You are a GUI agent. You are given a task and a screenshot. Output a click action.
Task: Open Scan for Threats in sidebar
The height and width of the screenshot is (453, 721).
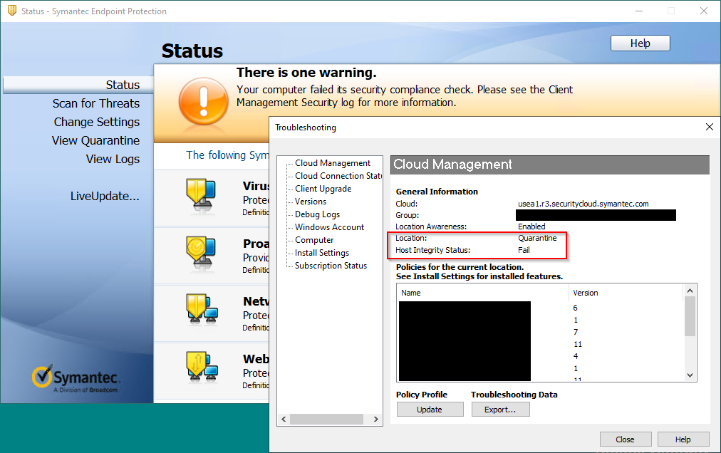(95, 103)
